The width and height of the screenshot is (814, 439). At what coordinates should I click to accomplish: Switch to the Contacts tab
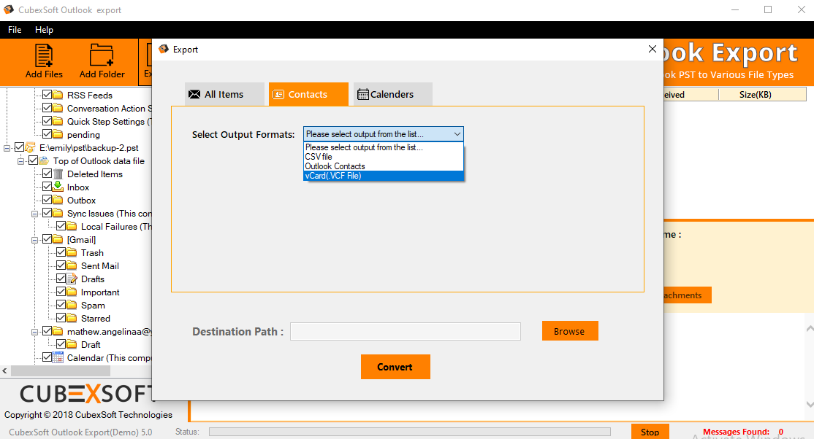308,94
